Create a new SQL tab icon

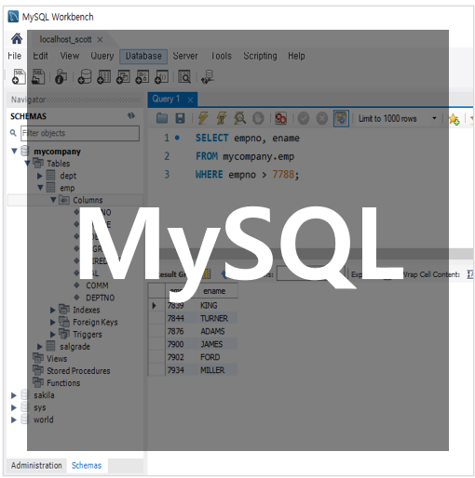[x=19, y=76]
